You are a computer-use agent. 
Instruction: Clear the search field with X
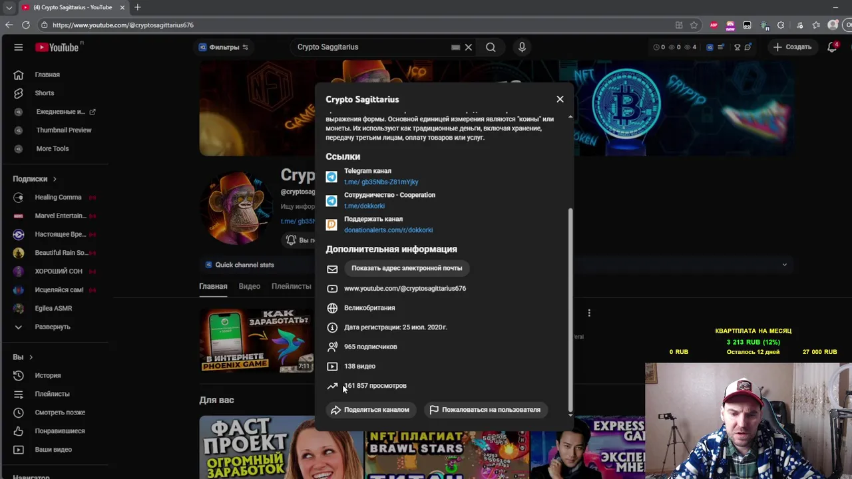pyautogui.click(x=469, y=47)
